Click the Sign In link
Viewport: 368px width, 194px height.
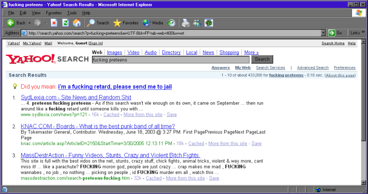(x=96, y=43)
